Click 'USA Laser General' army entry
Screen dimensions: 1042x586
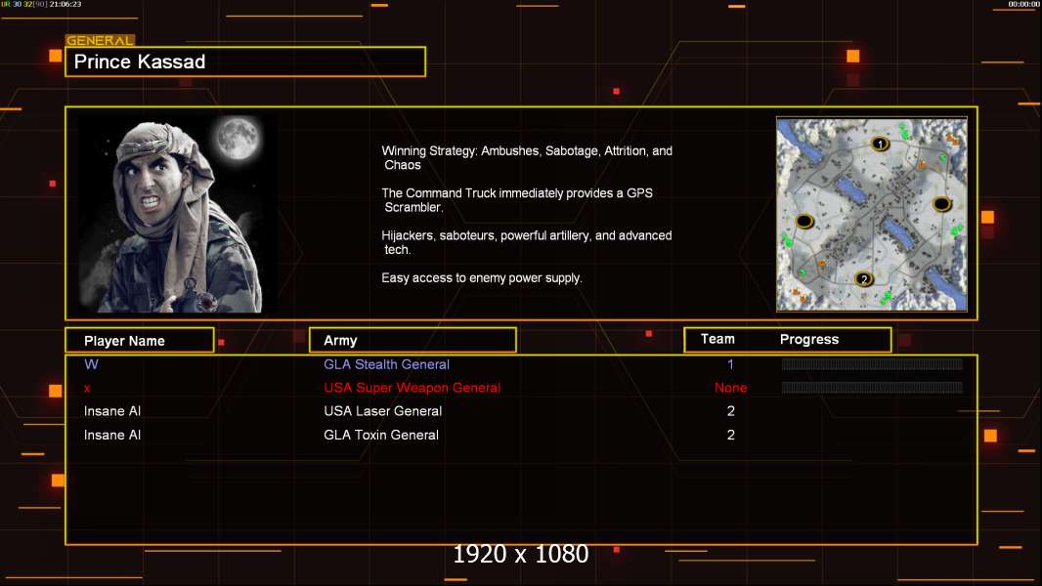[x=383, y=411]
